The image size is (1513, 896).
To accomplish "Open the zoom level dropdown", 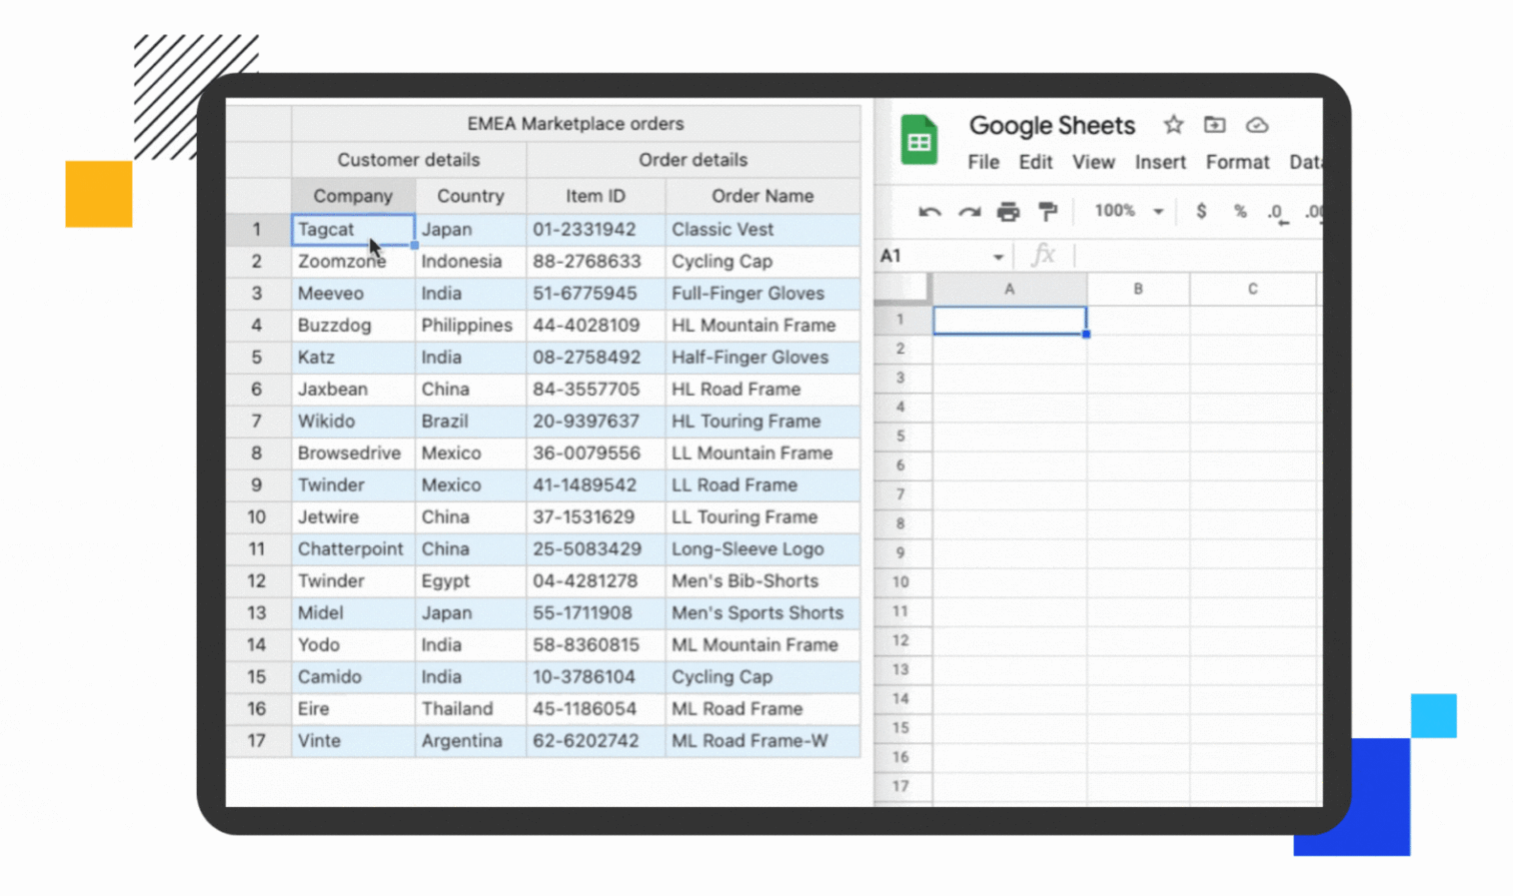I will 1126,211.
